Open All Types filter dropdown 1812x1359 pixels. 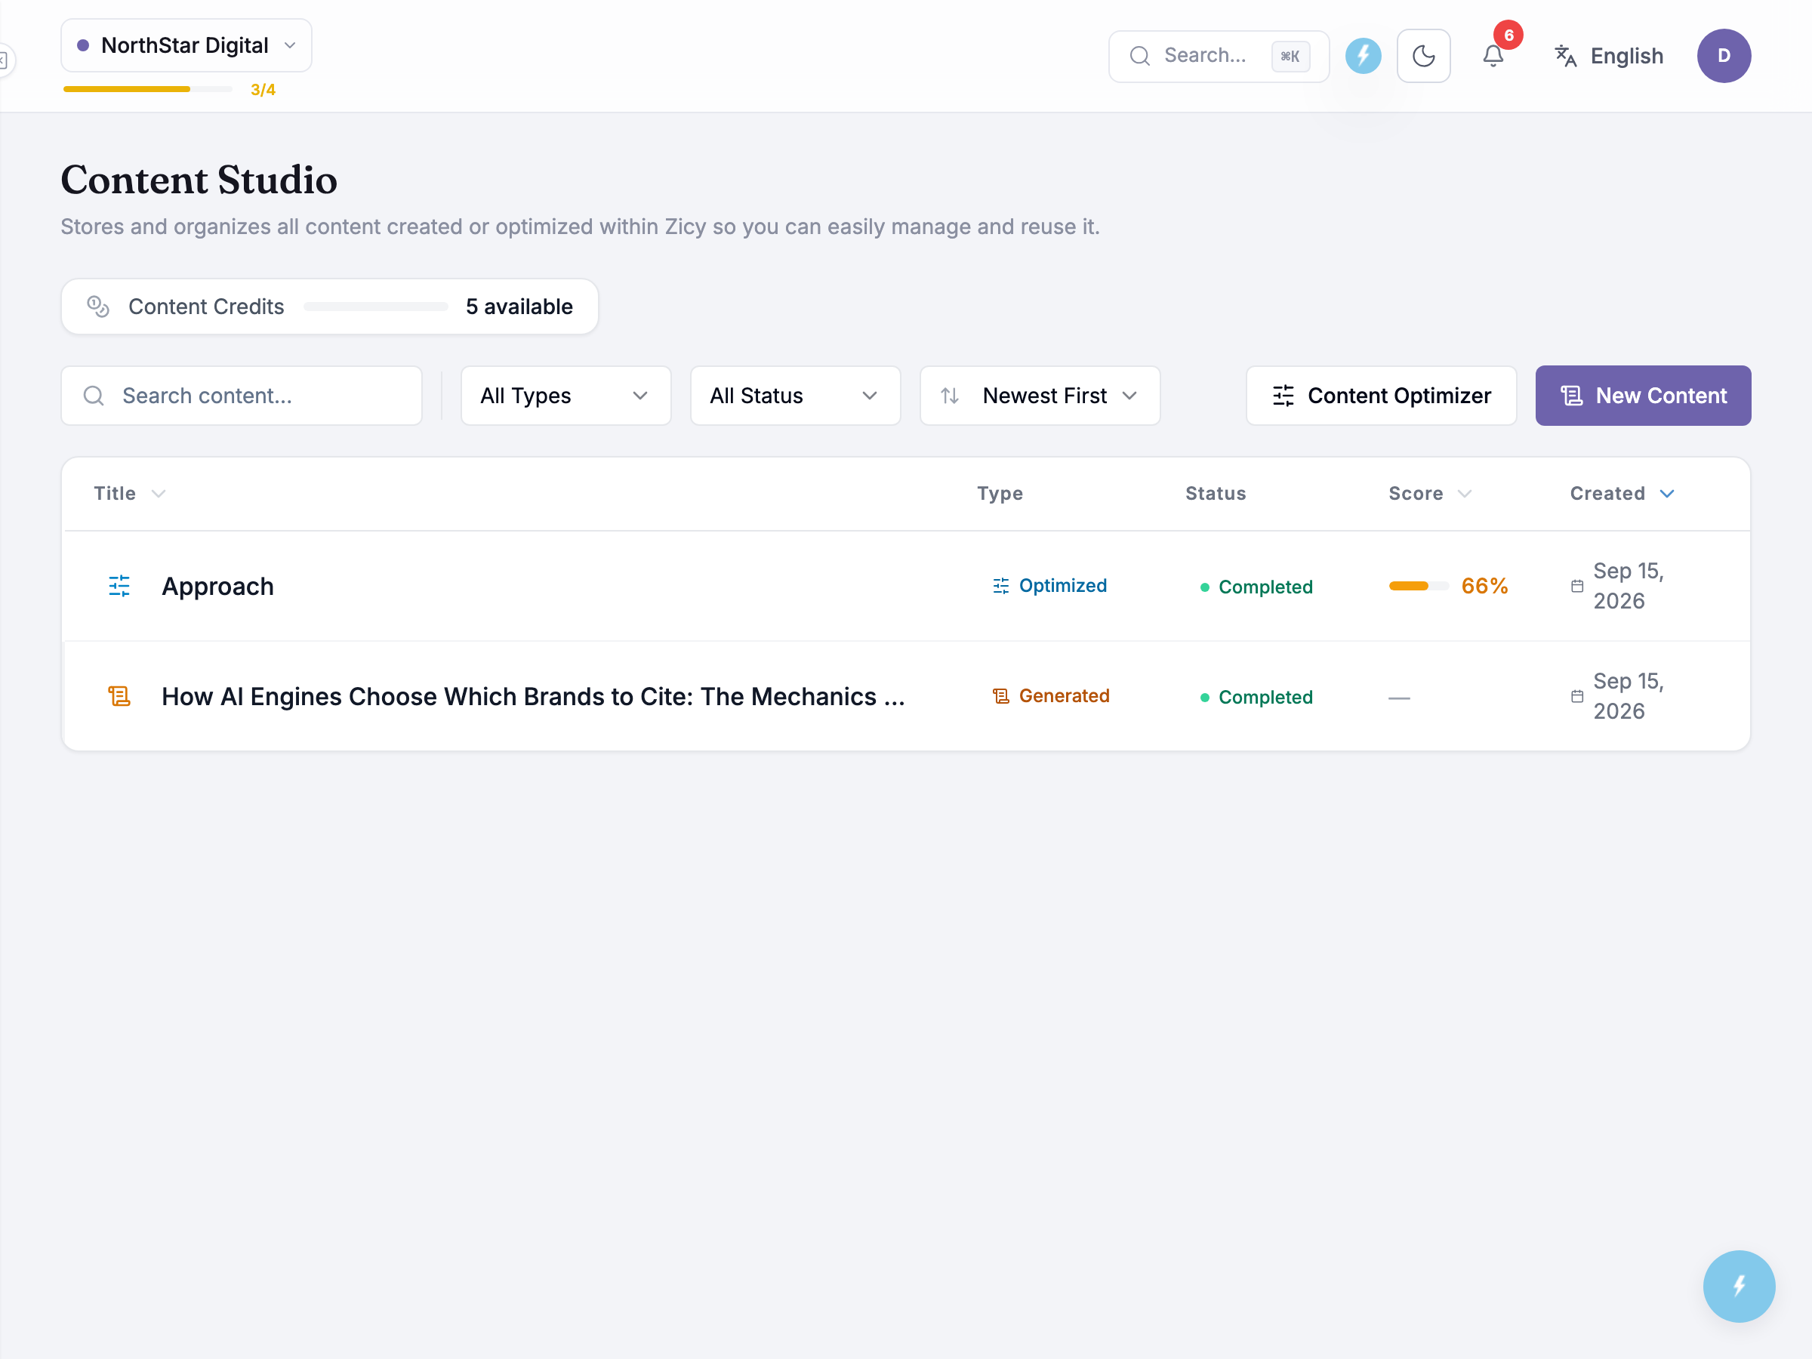(566, 396)
